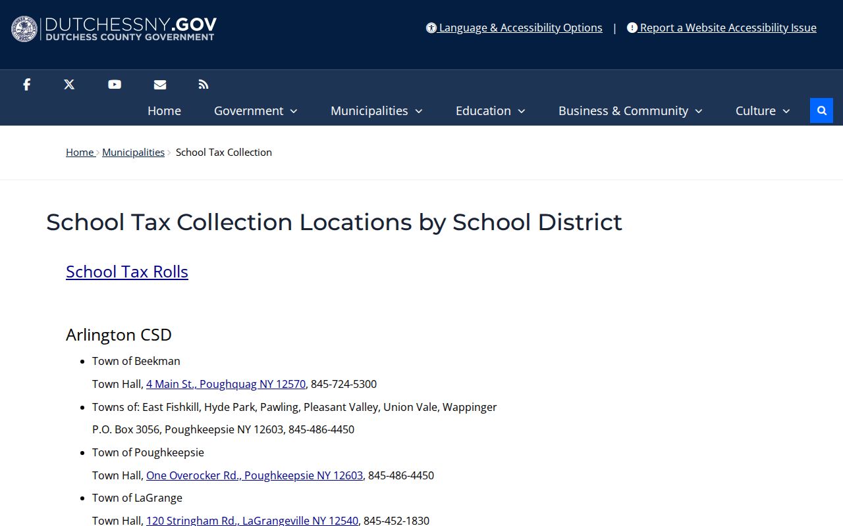The width and height of the screenshot is (843, 526).
Task: Click the Arlington CSD heading
Action: point(119,335)
